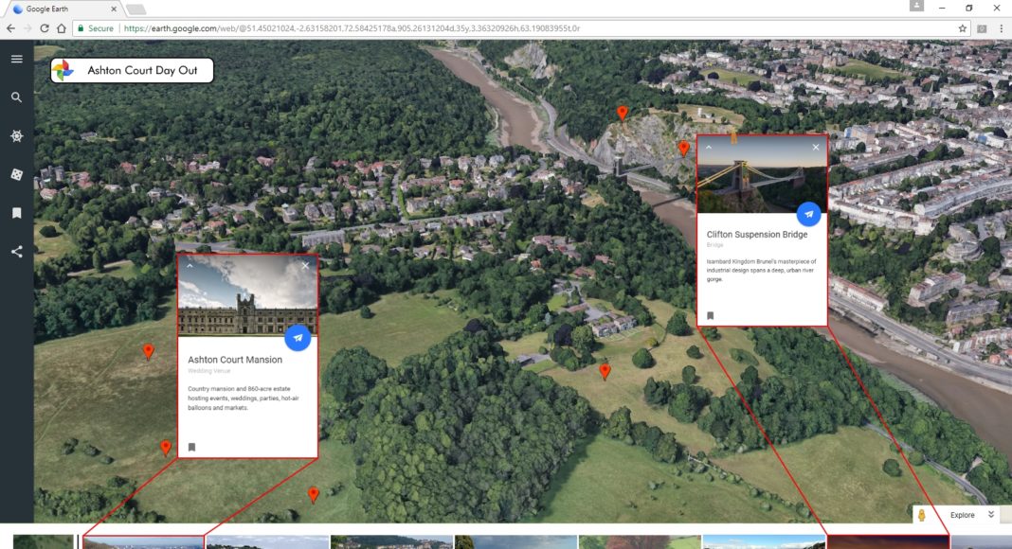Select the Google Earth browser tab
This screenshot has width=1012, height=549.
(63, 9)
